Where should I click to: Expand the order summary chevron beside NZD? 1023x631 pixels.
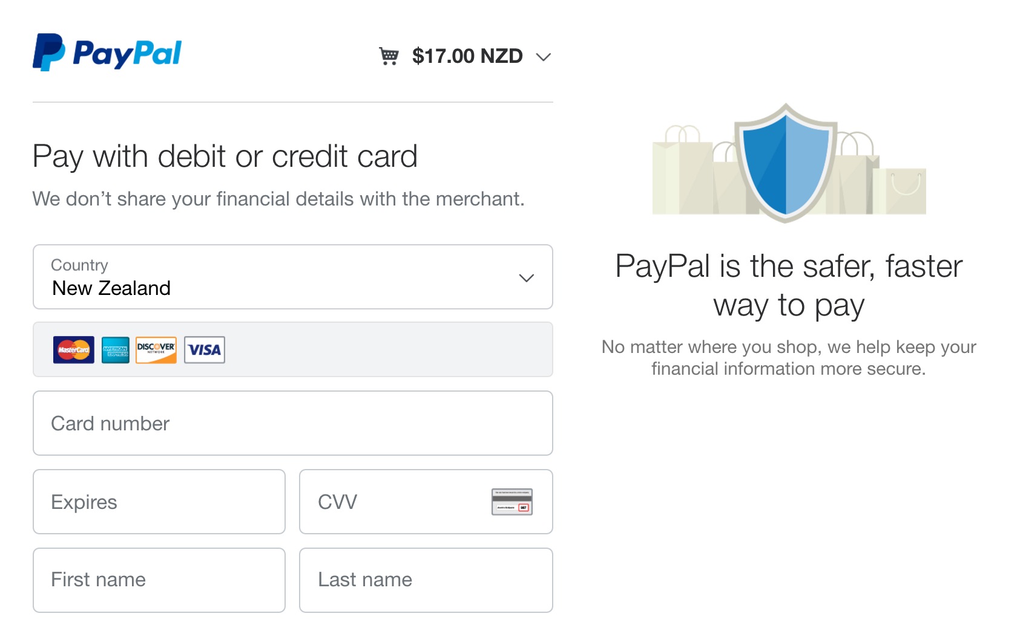[x=543, y=57]
